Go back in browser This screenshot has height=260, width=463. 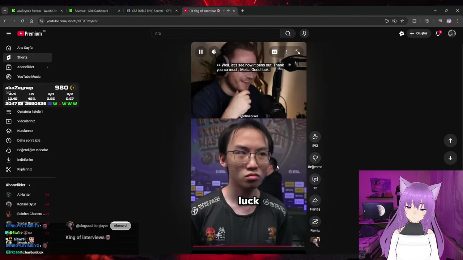[x=5, y=21]
